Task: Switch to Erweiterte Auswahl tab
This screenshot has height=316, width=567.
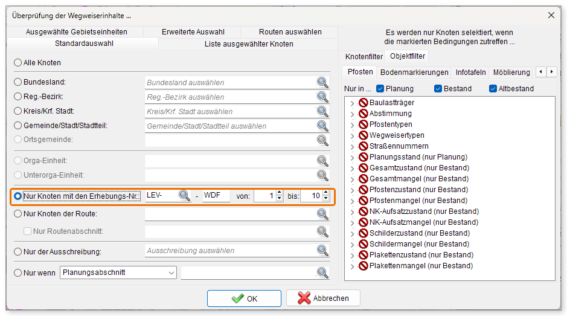Action: 193,32
